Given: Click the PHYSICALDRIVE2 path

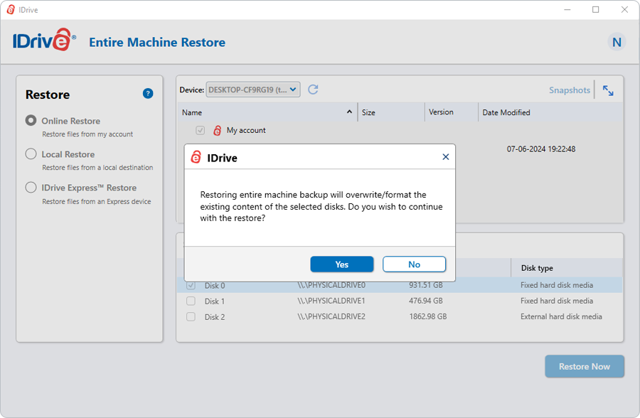Looking at the screenshot, I should click(331, 316).
